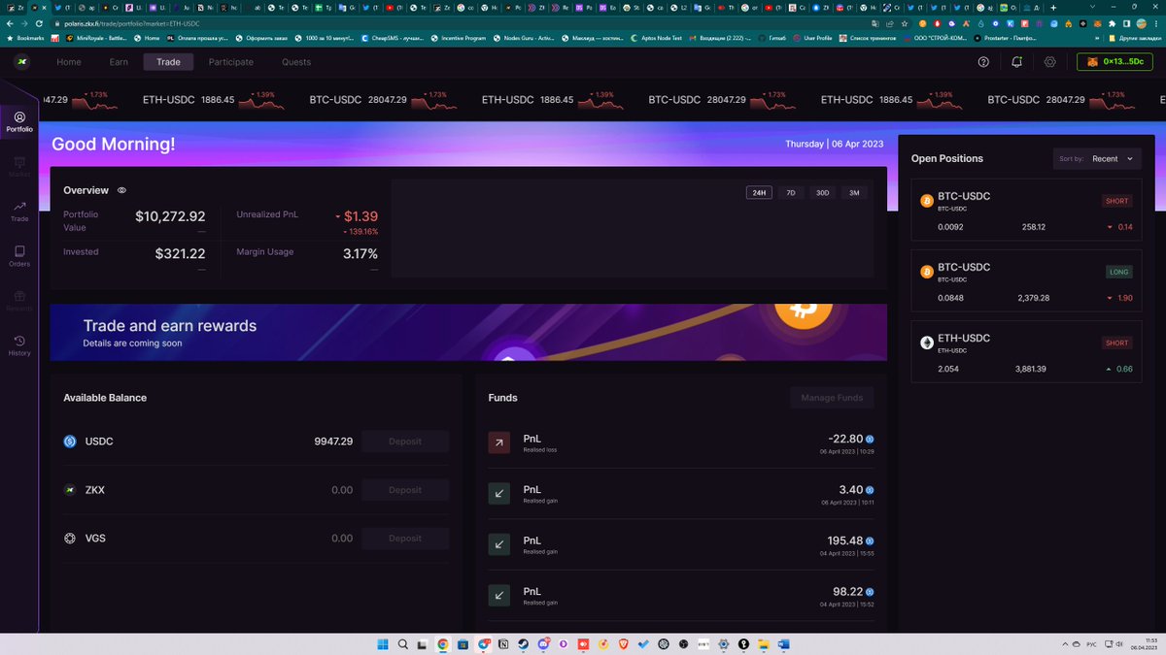The height and width of the screenshot is (655, 1166).
Task: Open the Portfolio section in the sidebar
Action: coord(19,122)
